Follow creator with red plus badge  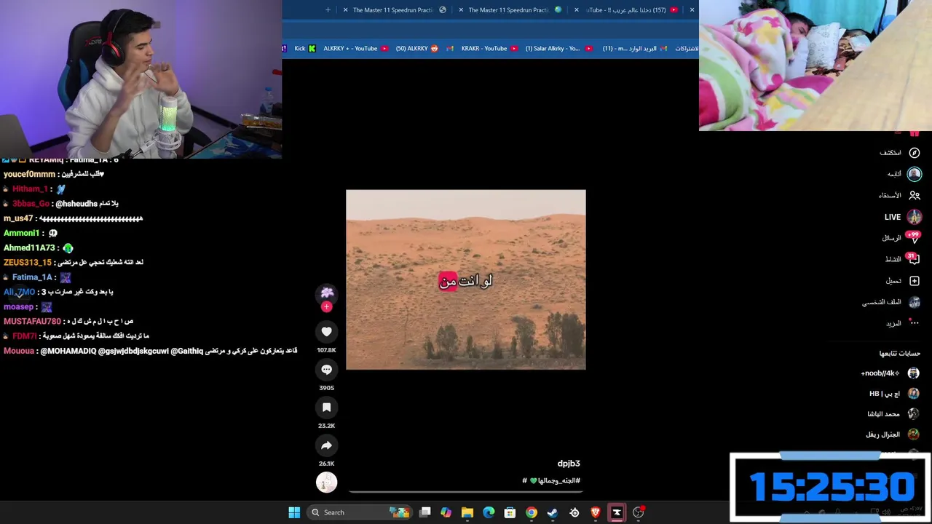click(326, 307)
